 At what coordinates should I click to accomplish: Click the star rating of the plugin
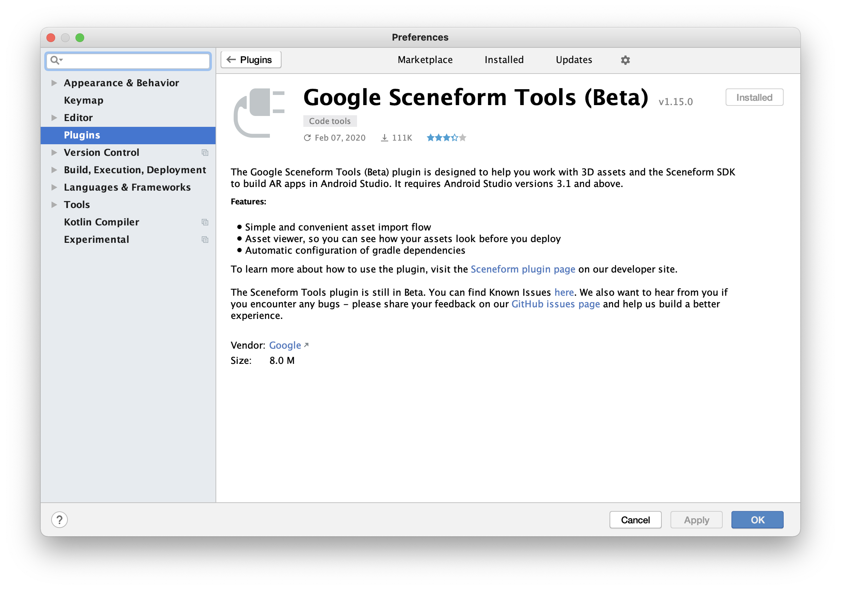(x=446, y=138)
